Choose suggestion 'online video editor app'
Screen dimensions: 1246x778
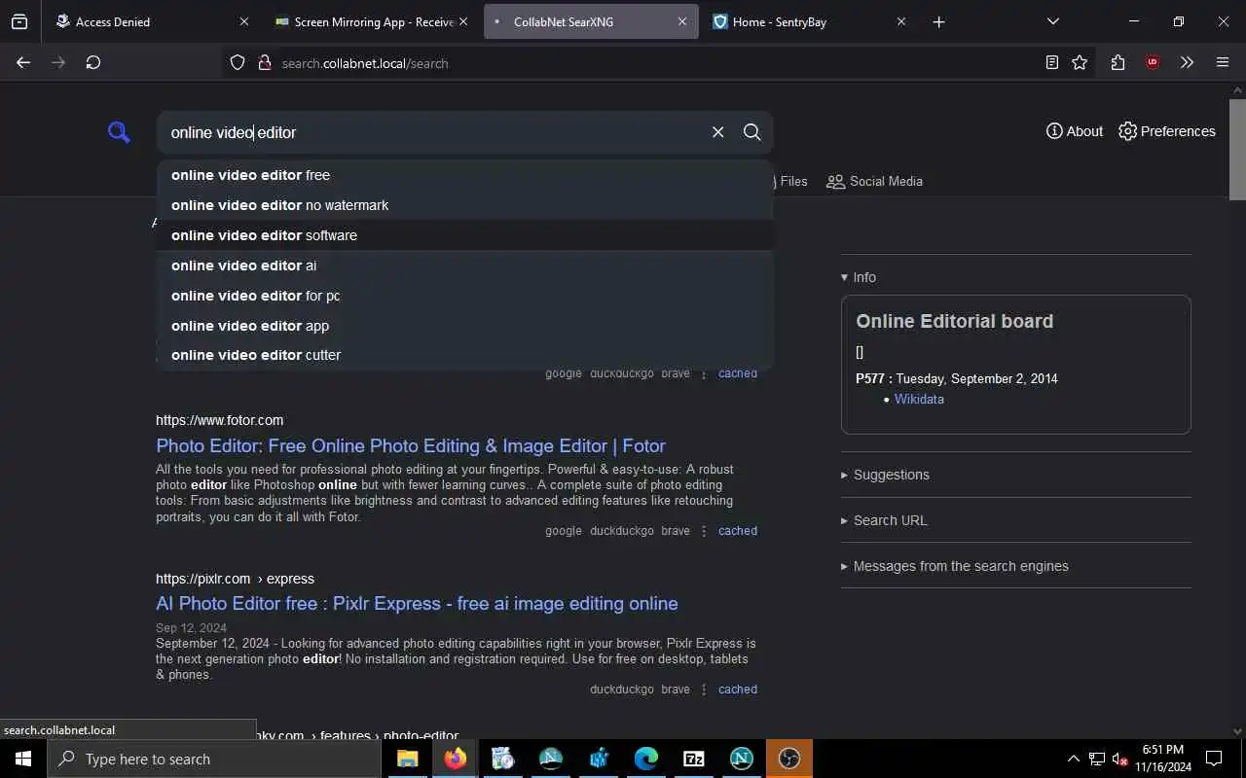pos(465,326)
